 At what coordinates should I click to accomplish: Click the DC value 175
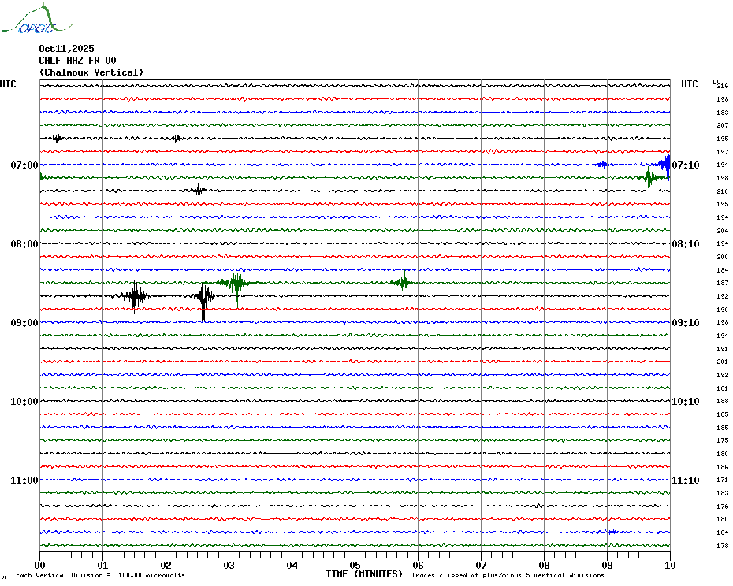click(x=723, y=440)
